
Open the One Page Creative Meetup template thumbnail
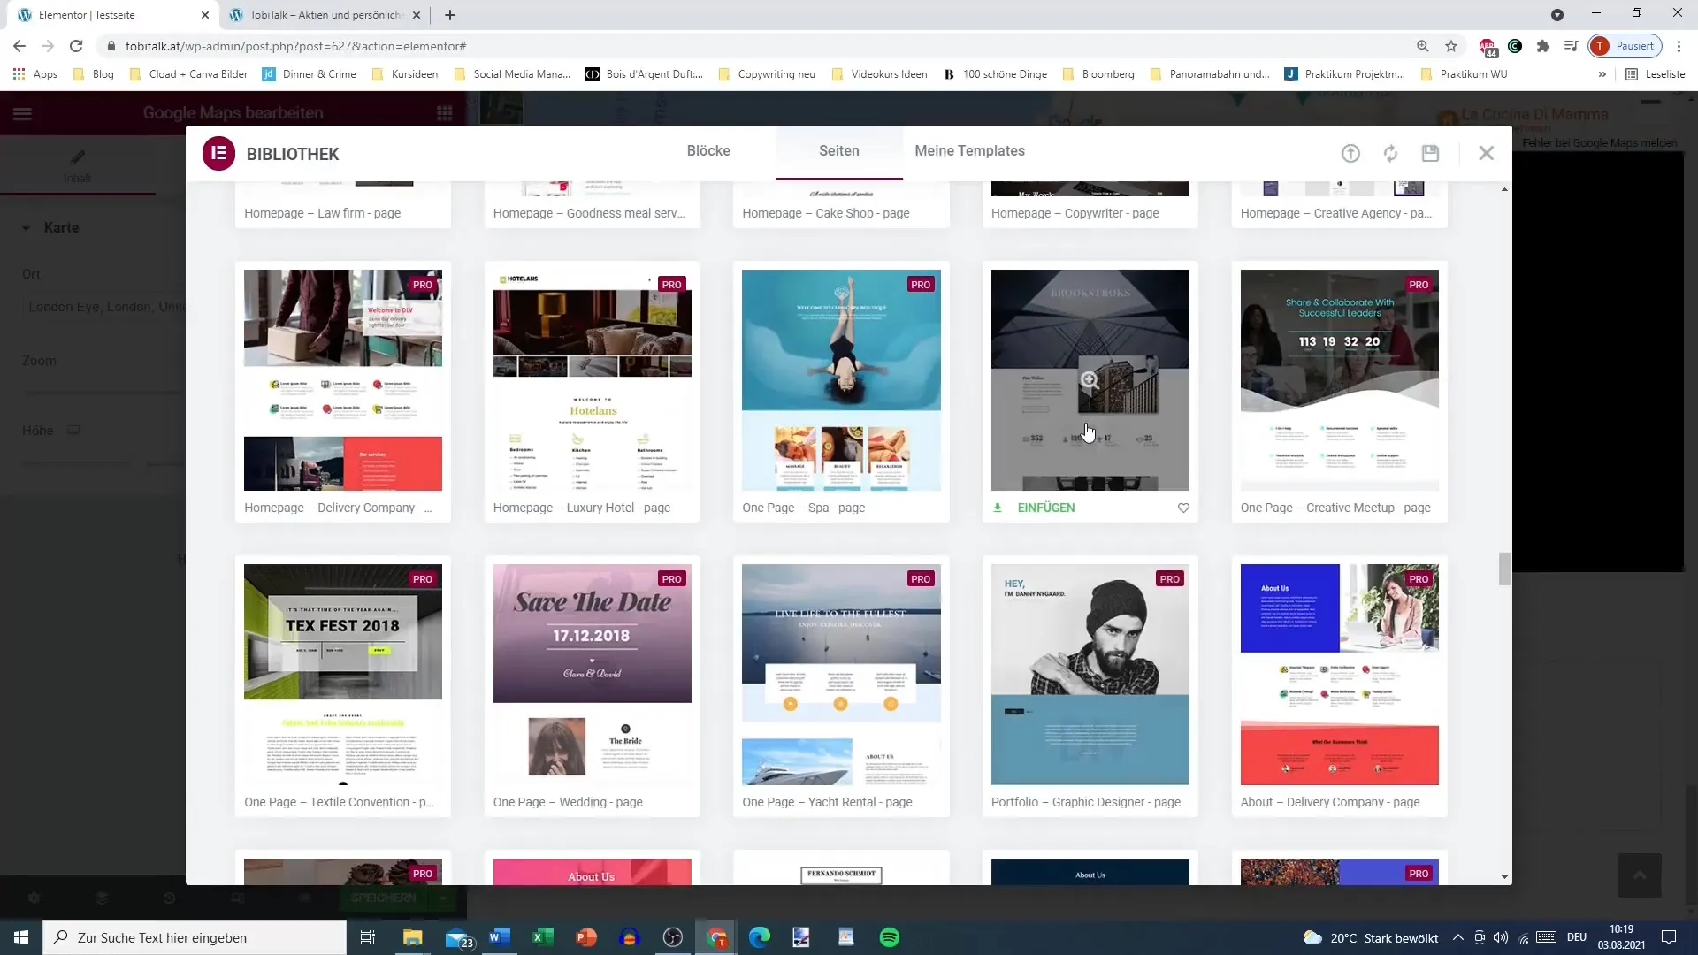1339,380
